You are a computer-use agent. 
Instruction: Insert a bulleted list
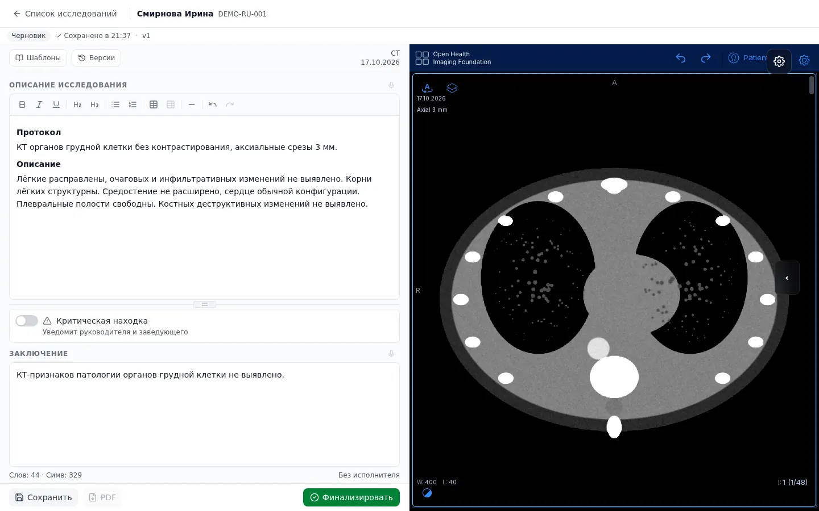(115, 104)
